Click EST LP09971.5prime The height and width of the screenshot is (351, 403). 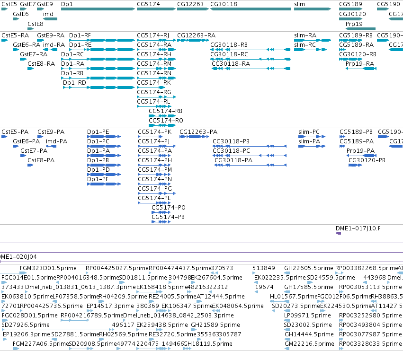tap(309, 316)
